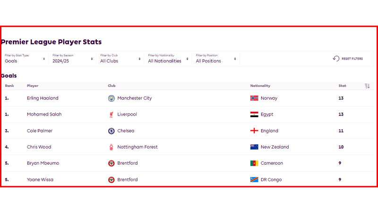Screen dimensions: 378x213
Task: Expand the All Positions filter dropdown
Action: point(215,59)
